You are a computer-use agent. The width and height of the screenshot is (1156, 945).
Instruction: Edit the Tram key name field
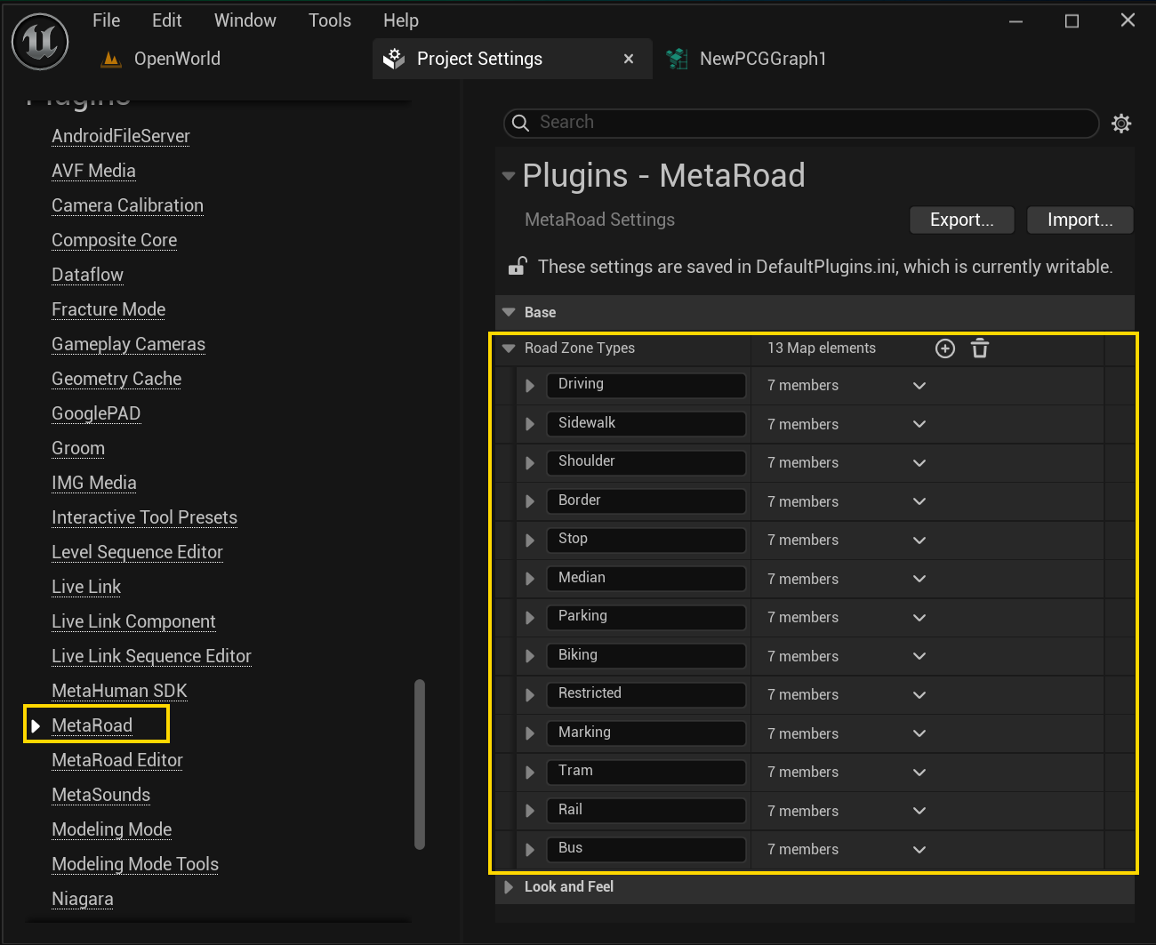point(646,772)
